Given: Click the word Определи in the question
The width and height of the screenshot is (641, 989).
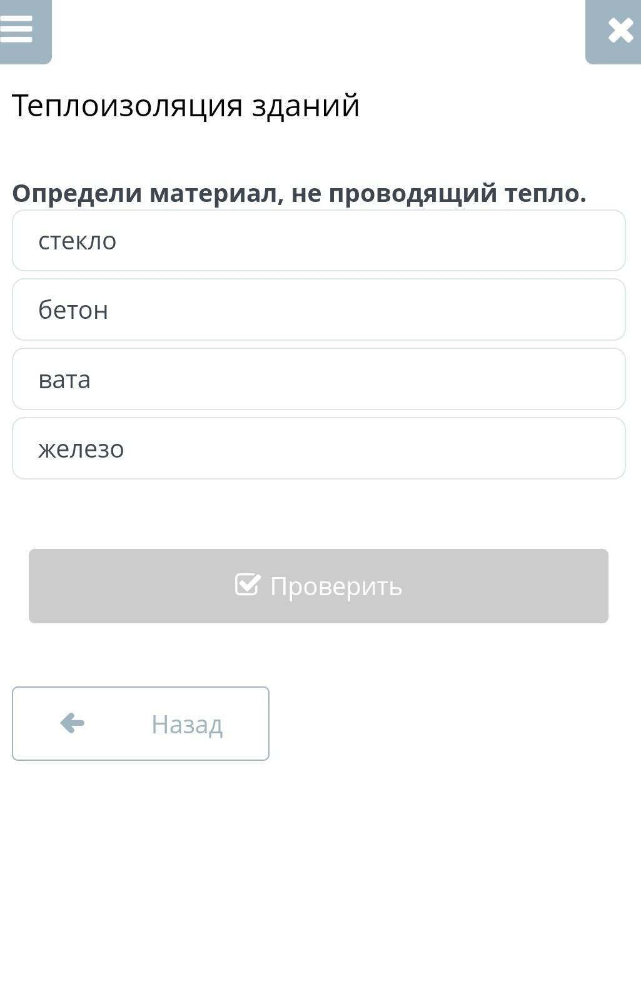Looking at the screenshot, I should click(x=77, y=193).
